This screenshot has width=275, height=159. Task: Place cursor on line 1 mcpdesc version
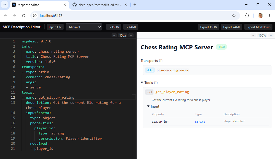(x=36, y=41)
